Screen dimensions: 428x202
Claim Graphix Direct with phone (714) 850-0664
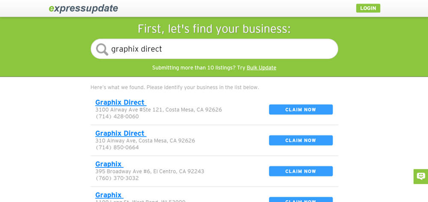(301, 140)
